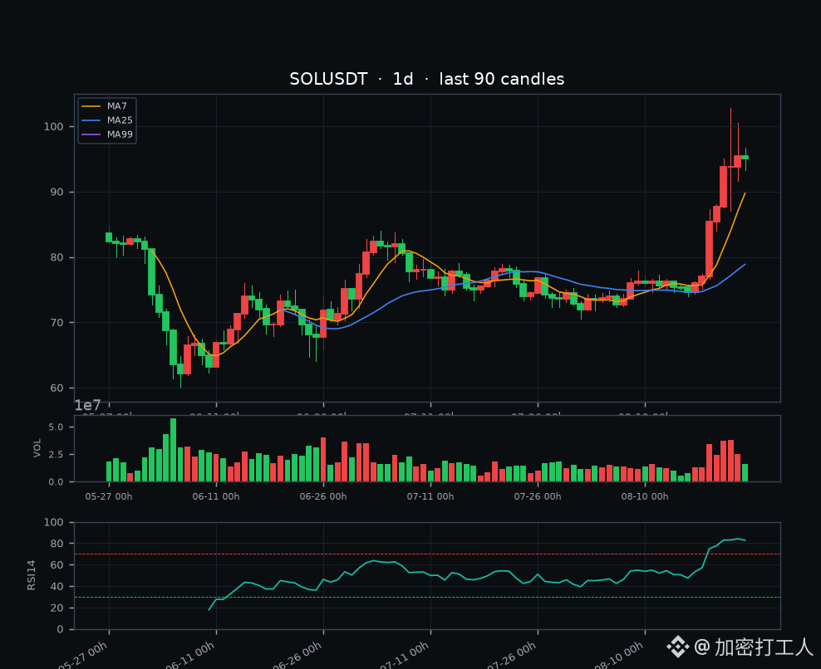821x669 pixels.
Task: Click the 5.0 volume axis label
Action: 56,427
